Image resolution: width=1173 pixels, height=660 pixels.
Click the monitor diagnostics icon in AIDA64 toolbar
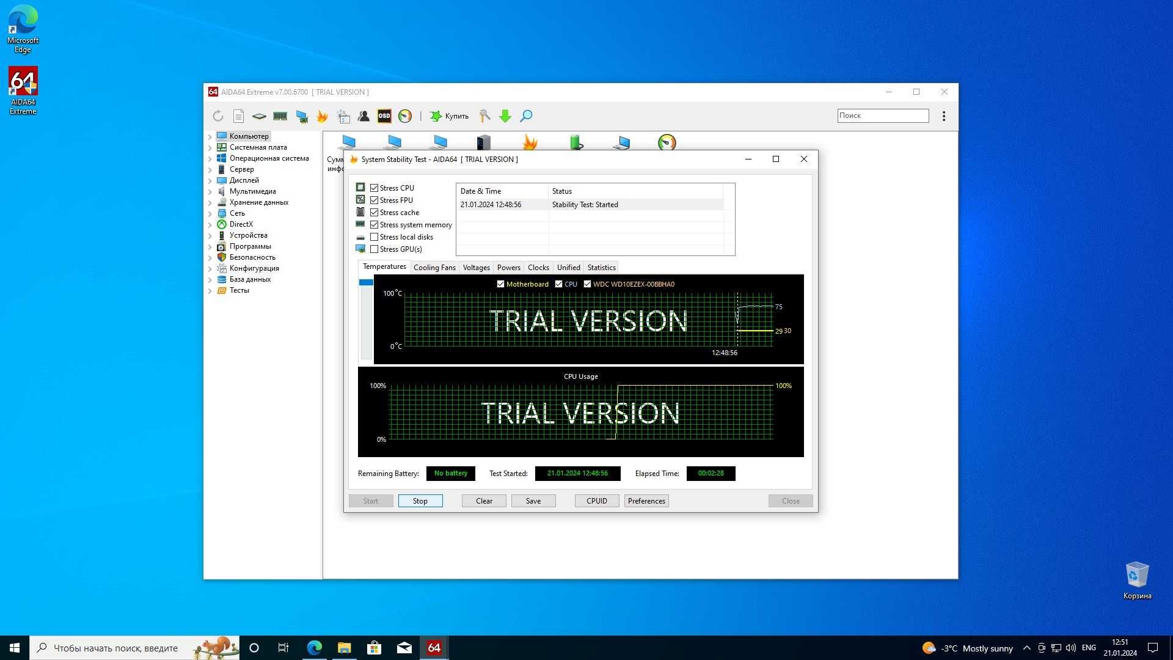(x=302, y=116)
